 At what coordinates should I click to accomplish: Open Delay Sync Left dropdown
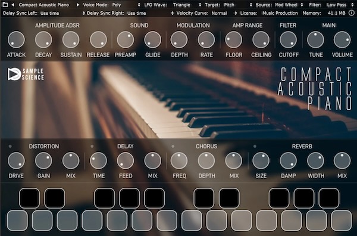pos(62,13)
